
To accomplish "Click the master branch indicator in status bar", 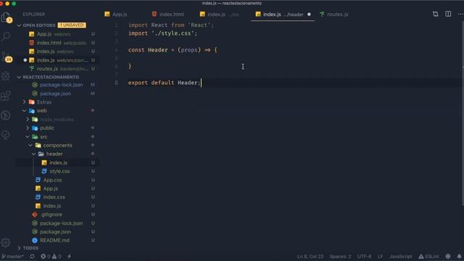I will [13, 256].
